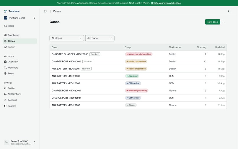Open the Members page
The height and width of the screenshot is (149, 238).
(x=20, y=67)
